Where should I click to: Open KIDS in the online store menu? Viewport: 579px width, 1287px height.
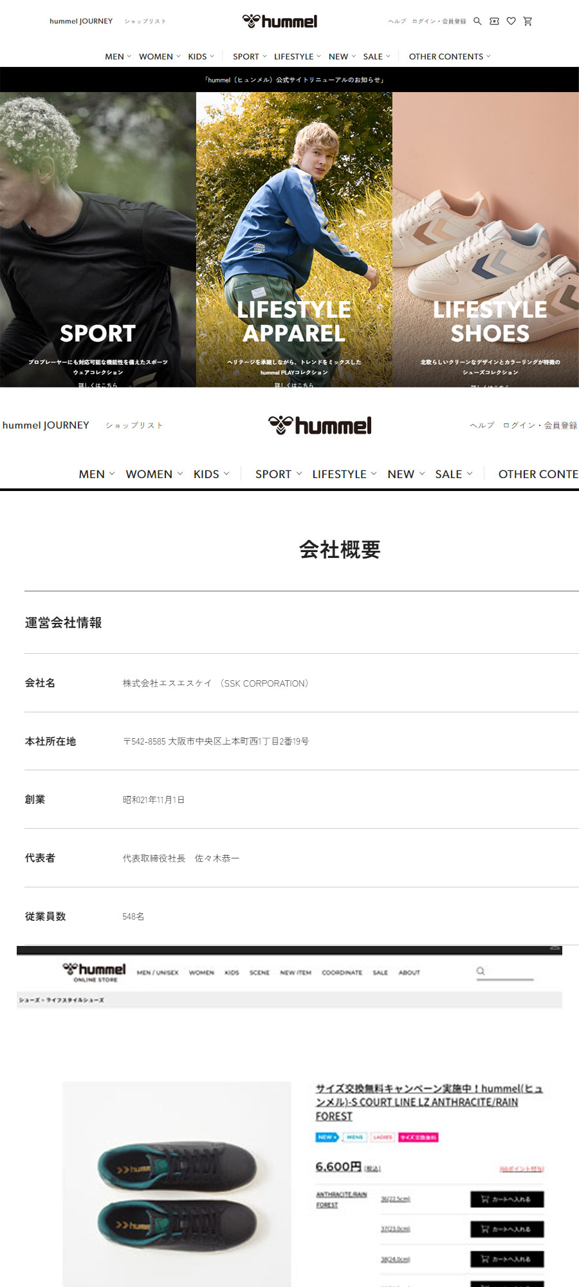tap(232, 972)
